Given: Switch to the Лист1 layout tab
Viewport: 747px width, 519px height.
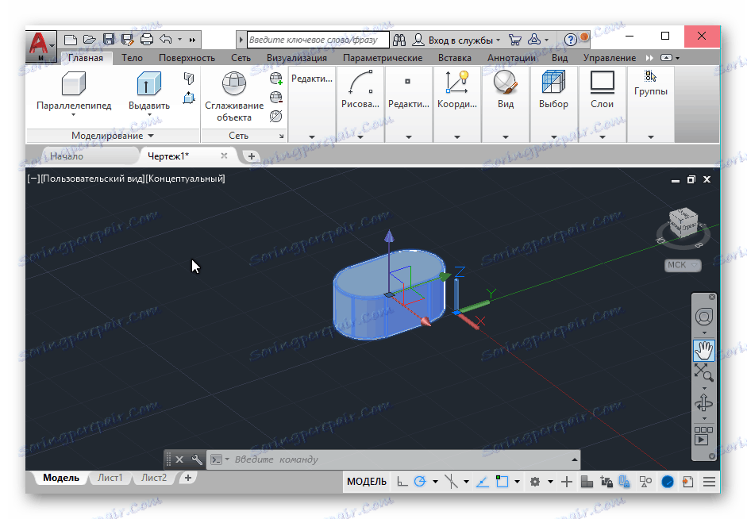Looking at the screenshot, I should point(110,478).
